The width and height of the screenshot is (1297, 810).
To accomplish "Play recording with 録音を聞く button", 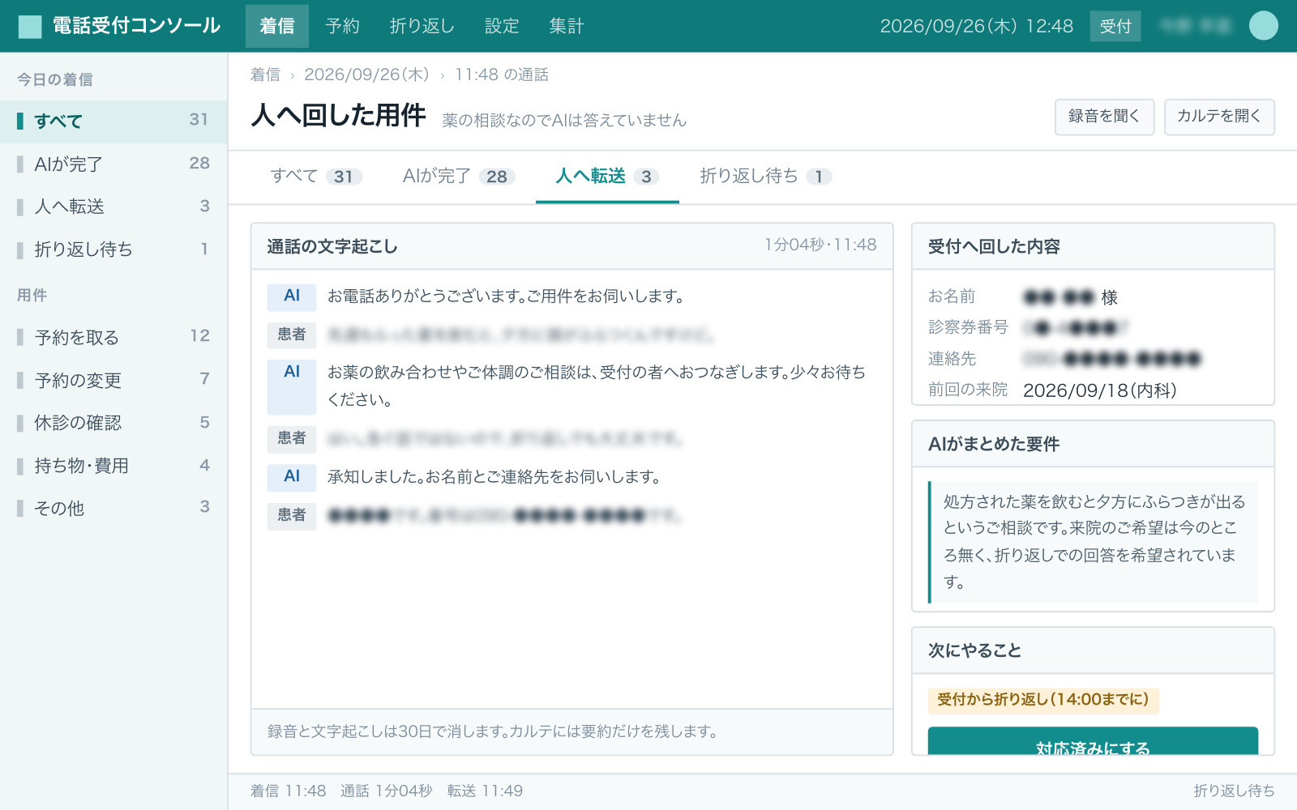I will (1104, 117).
